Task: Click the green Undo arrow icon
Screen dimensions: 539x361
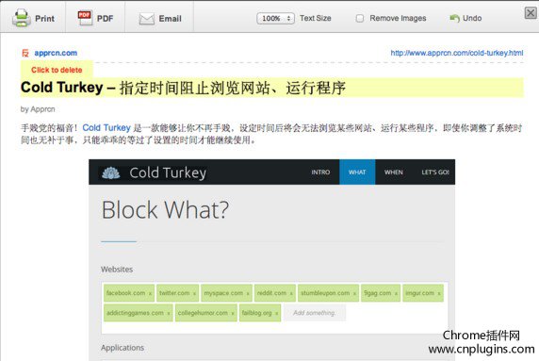Action: click(454, 18)
